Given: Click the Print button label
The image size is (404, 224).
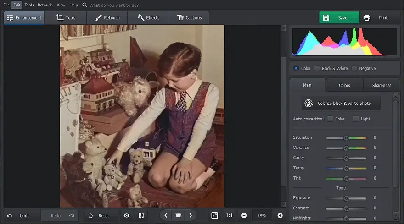Looking at the screenshot, I should coord(383,18).
